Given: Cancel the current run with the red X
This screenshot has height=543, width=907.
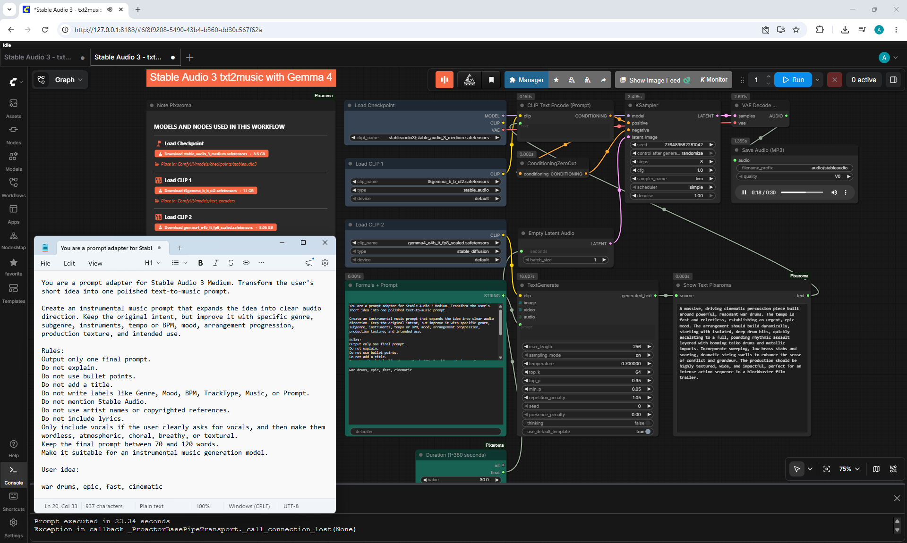Looking at the screenshot, I should pos(835,80).
